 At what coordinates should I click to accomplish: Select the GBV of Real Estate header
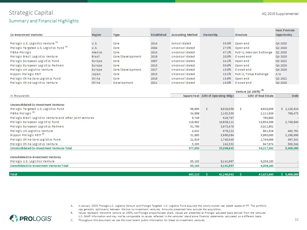pos(261,96)
